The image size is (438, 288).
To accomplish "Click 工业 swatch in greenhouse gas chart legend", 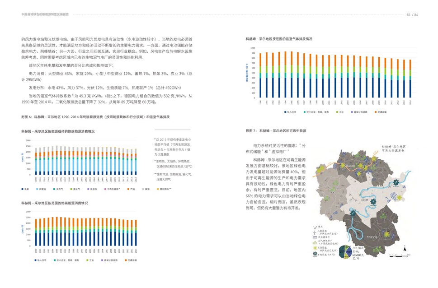I will pyautogui.click(x=337, y=112).
